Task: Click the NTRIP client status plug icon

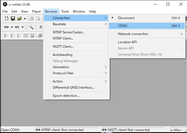Action: pos(38,130)
